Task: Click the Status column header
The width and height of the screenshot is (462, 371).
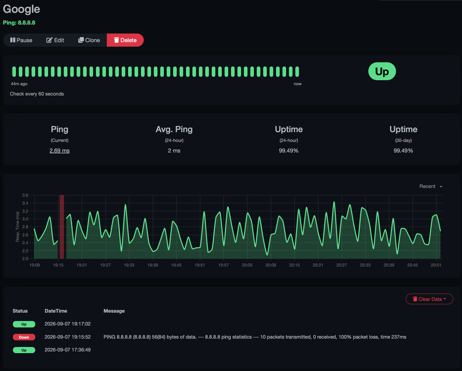Action: [x=20, y=311]
